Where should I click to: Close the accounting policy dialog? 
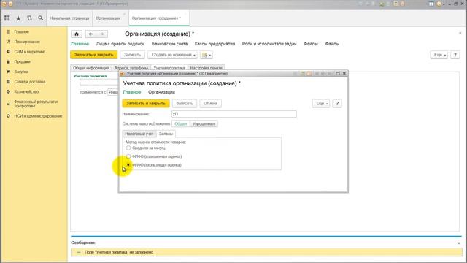(x=344, y=73)
